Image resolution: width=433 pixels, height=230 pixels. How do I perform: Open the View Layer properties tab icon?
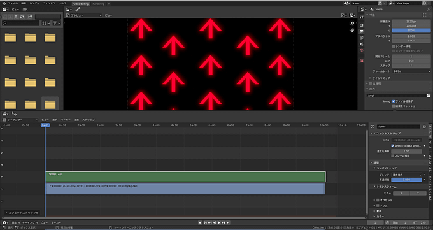(x=362, y=38)
